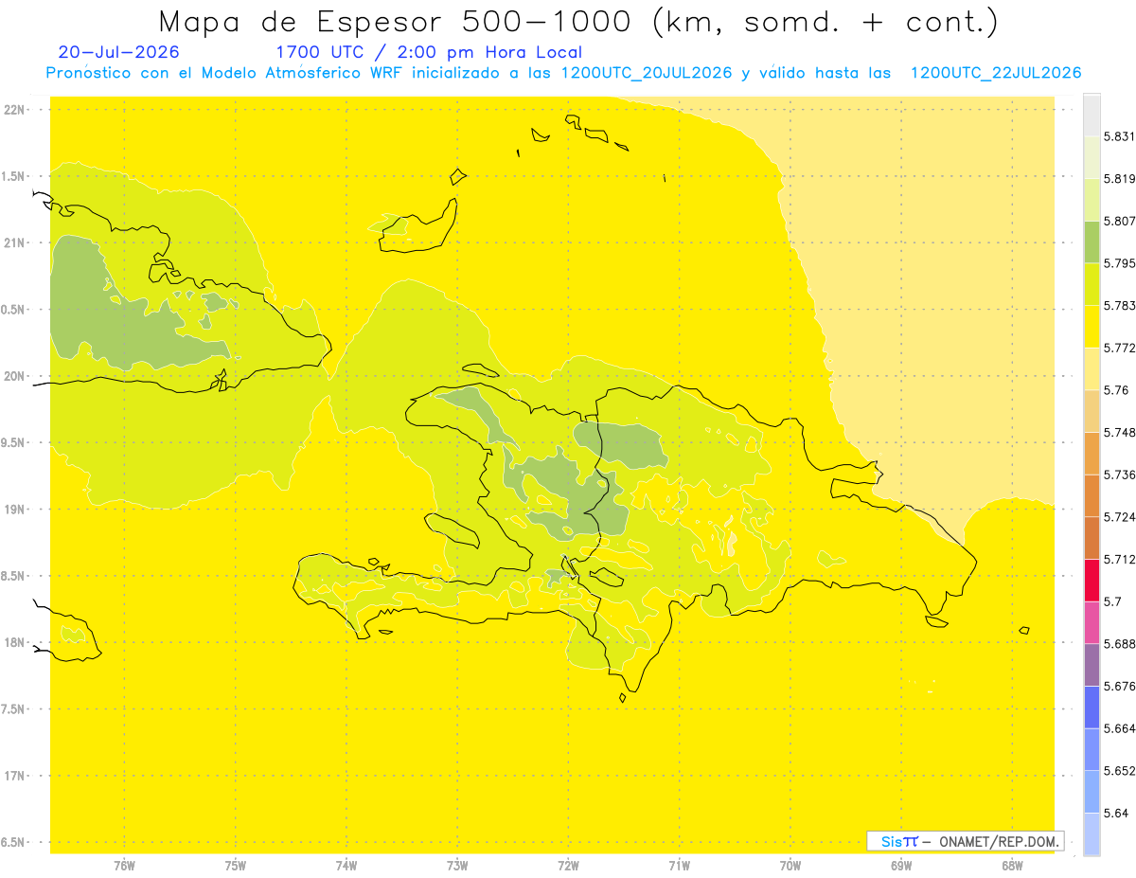Click the longitude label '71W'

(x=679, y=866)
